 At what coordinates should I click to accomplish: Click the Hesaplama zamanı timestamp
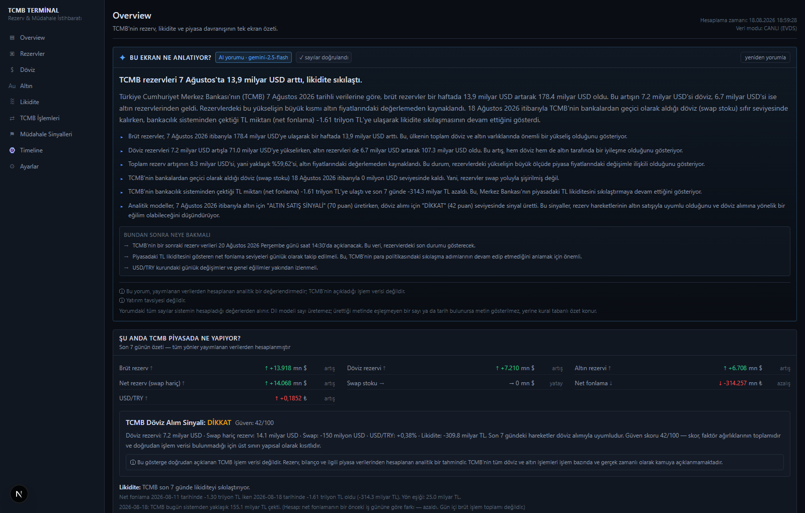coord(748,20)
